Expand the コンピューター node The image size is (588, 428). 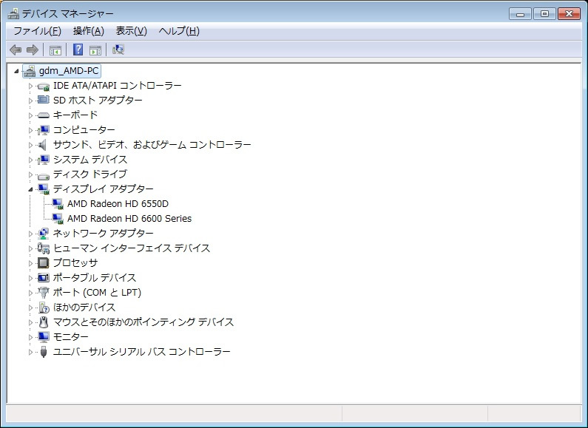31,130
